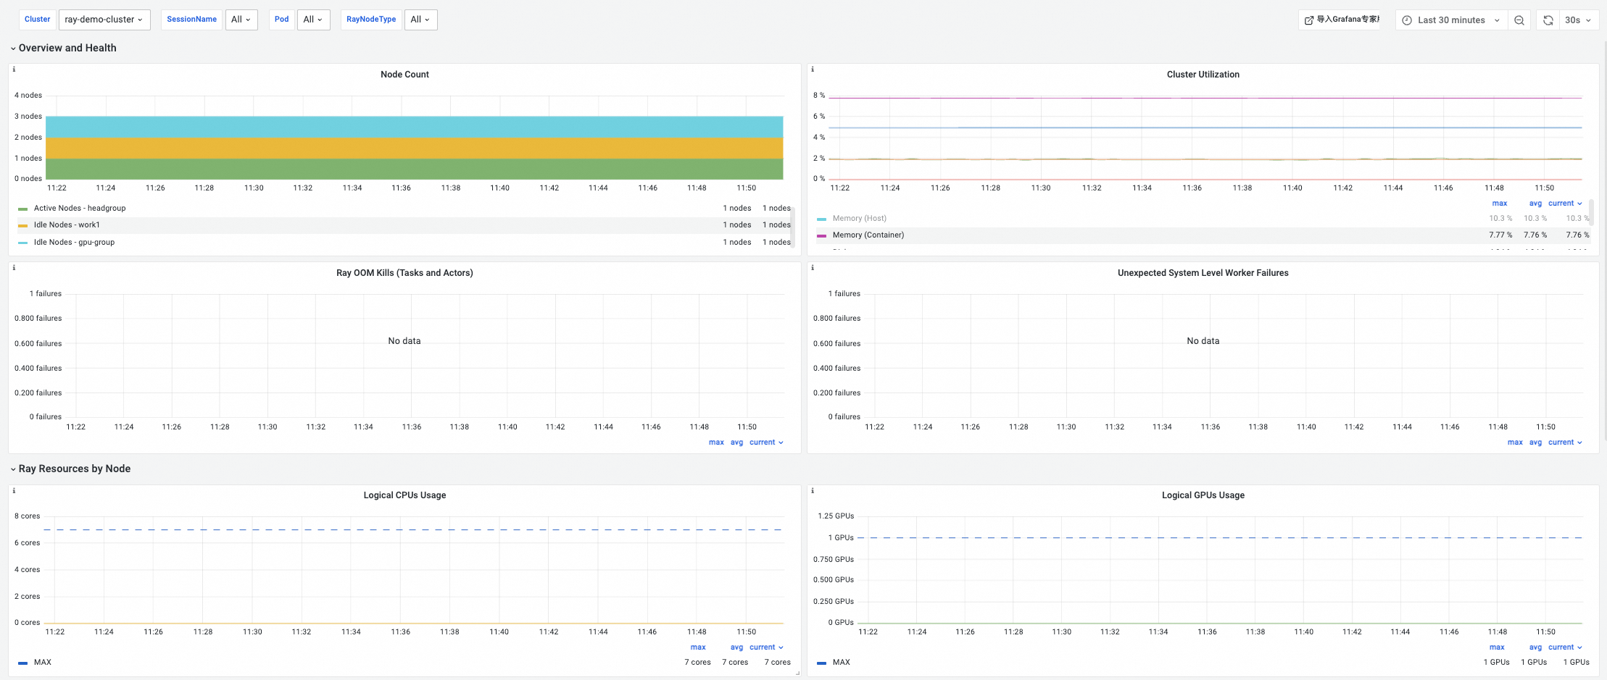Viewport: 1607px width, 680px height.
Task: Open the Node Count panel info icon
Action: [14, 70]
